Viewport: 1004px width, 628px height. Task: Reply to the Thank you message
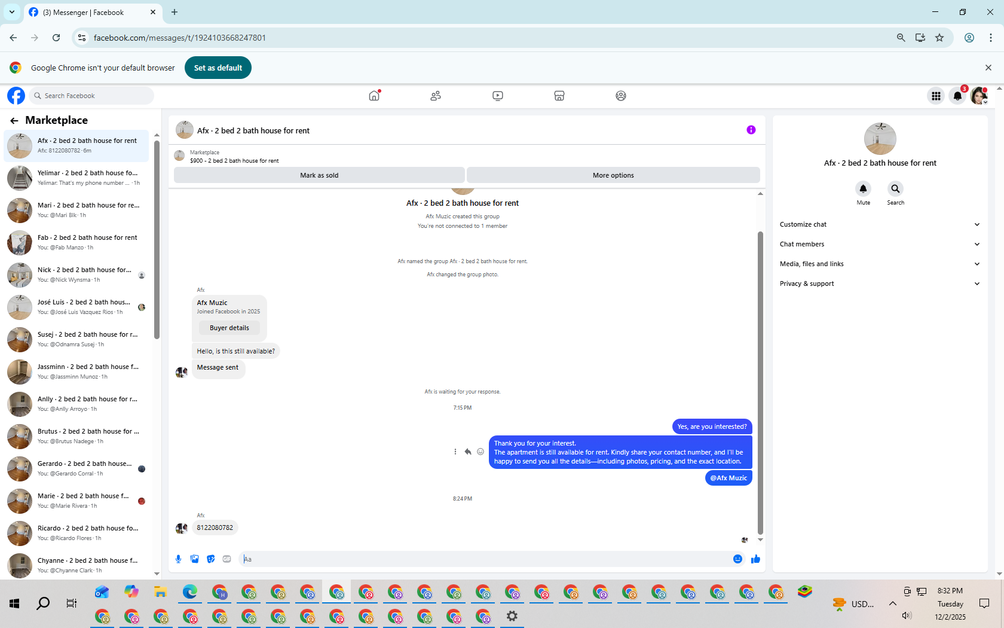(x=468, y=452)
